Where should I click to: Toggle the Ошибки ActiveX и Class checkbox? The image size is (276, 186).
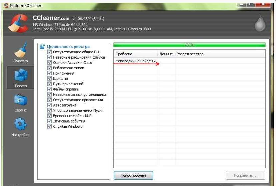tap(49, 63)
